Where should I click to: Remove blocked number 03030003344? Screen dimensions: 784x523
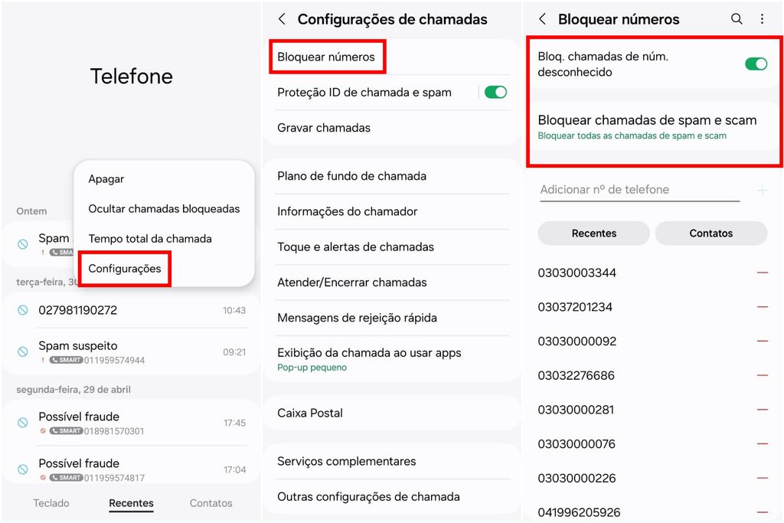[762, 273]
